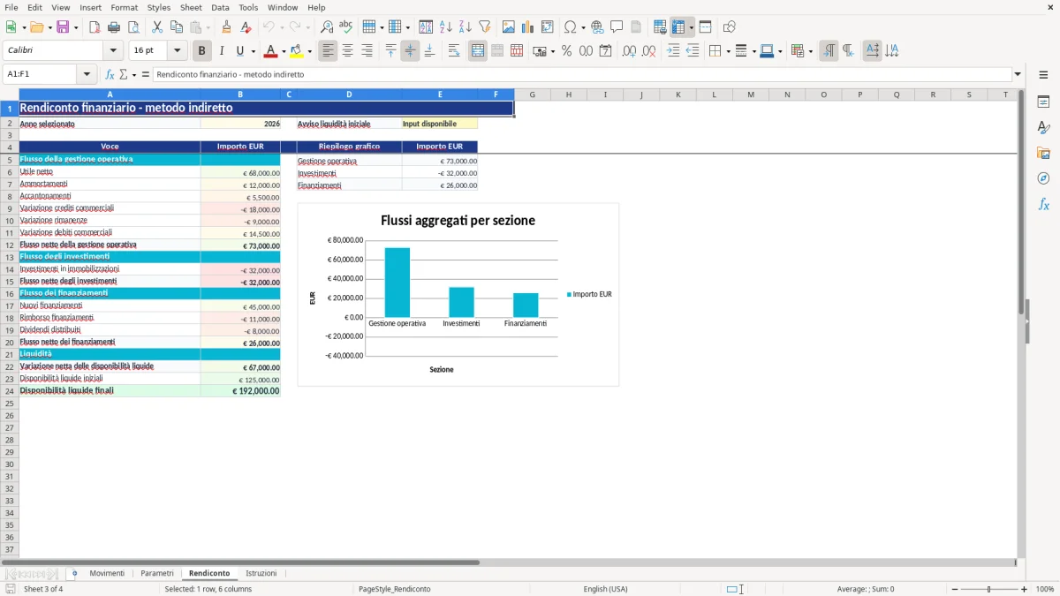Open Conditional Formatting dropdown arrow
Screen dimensions: 1060x596
click(810, 51)
